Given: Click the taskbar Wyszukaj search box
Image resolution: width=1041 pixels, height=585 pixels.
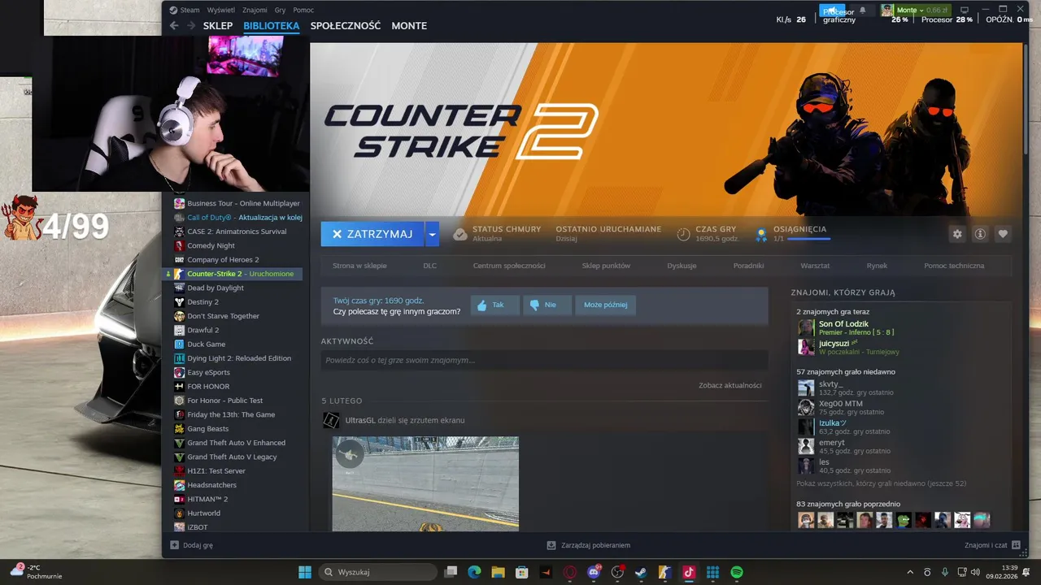Looking at the screenshot, I should click(x=378, y=572).
